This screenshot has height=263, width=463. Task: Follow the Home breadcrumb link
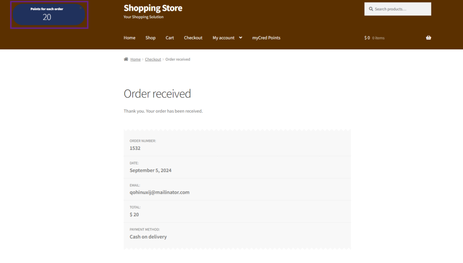point(136,60)
